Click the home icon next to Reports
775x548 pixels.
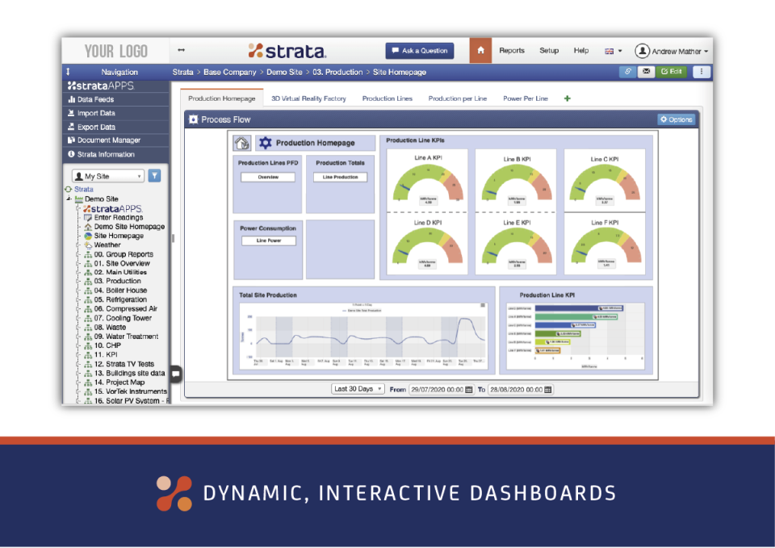480,50
